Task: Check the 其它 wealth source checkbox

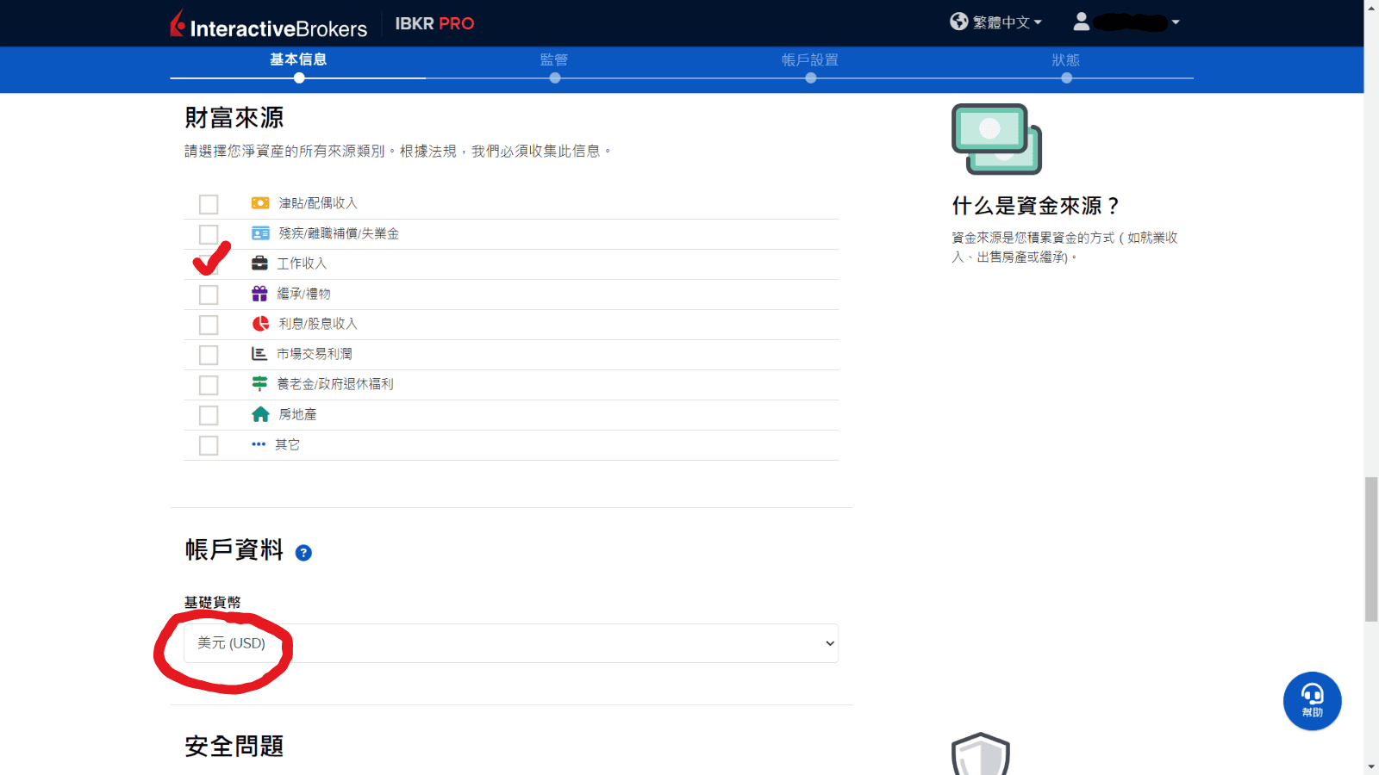Action: click(208, 445)
